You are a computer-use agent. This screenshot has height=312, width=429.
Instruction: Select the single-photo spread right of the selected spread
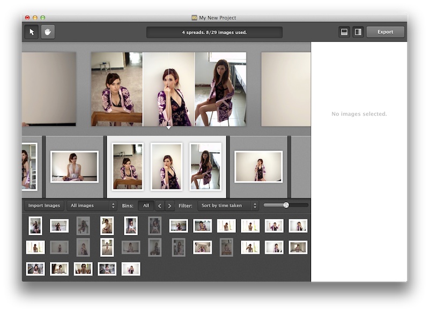click(x=258, y=166)
